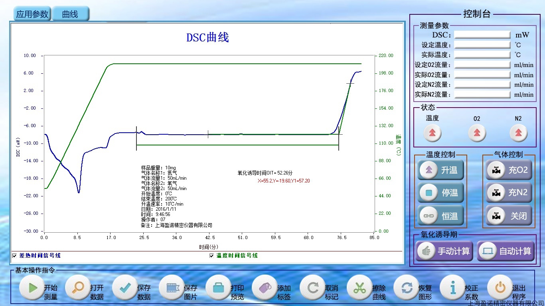Exit program using the power icon
Viewport: 545px width, 306px height.
click(x=500, y=288)
